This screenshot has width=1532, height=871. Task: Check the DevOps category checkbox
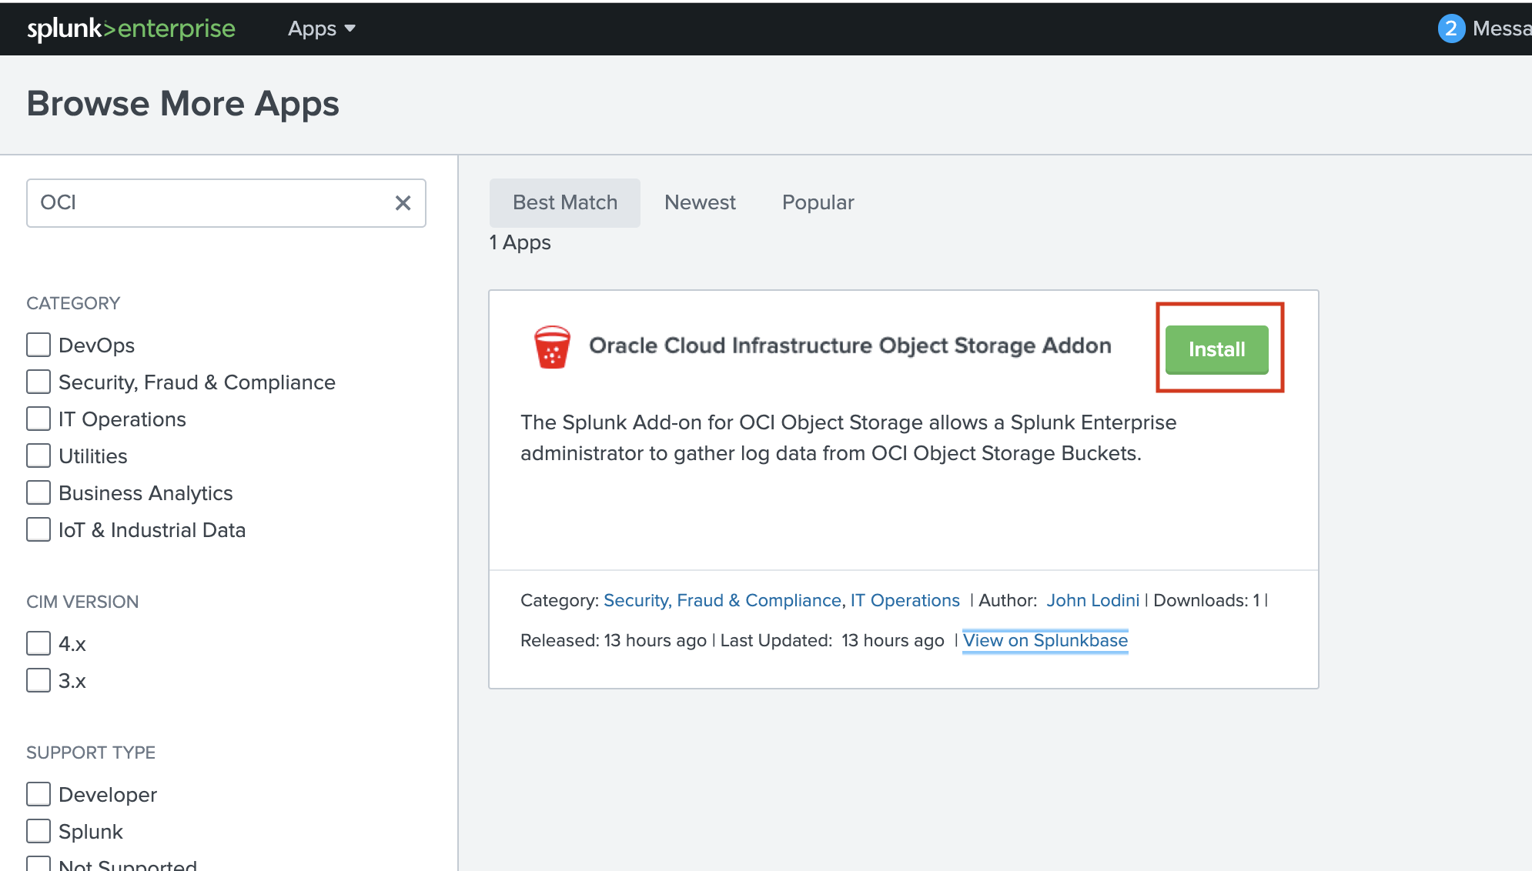(x=38, y=345)
